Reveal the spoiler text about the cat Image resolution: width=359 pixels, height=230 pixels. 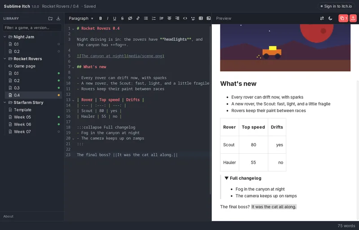274,207
